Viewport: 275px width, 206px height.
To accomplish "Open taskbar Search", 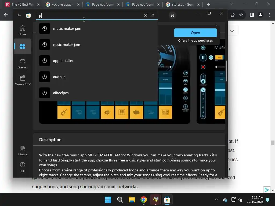I will click(x=120, y=200).
